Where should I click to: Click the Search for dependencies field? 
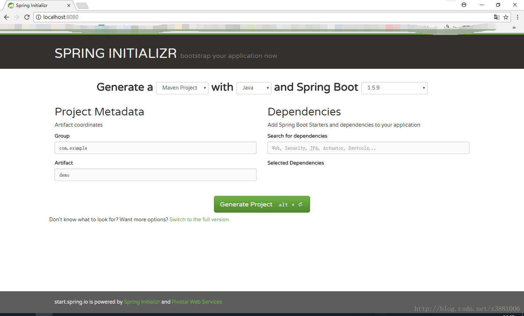(x=368, y=148)
